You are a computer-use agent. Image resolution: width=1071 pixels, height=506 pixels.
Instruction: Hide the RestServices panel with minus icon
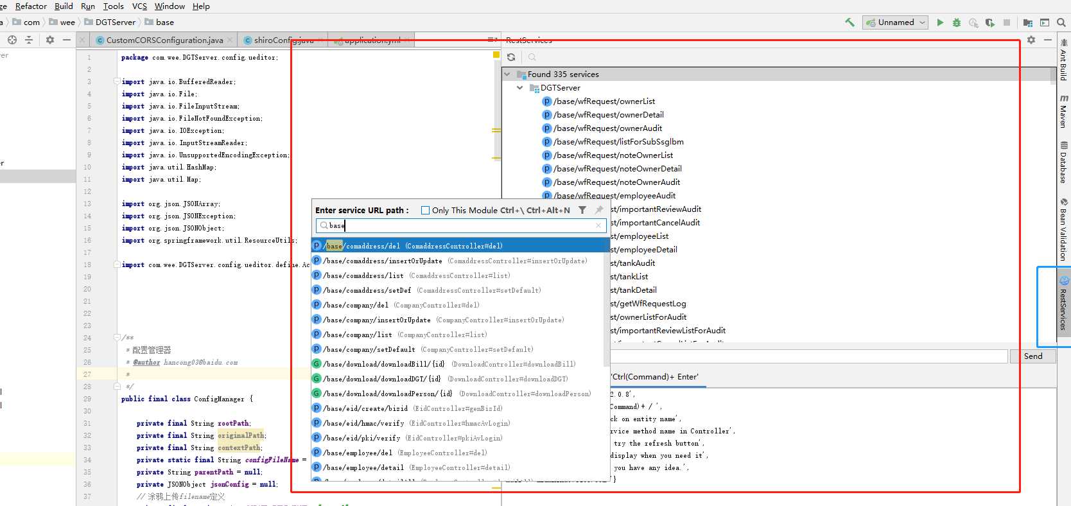(x=1048, y=40)
